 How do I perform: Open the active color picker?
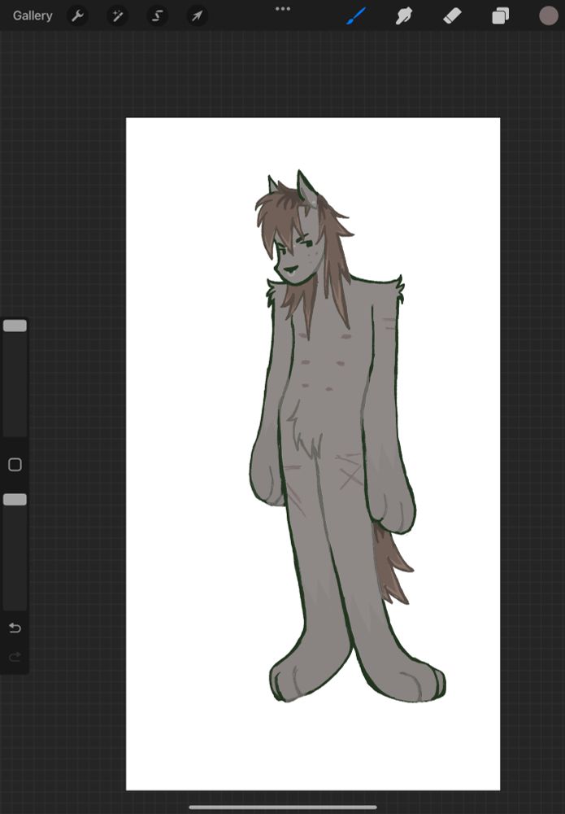[548, 16]
